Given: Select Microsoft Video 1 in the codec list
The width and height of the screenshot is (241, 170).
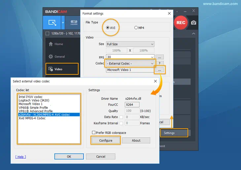Looking at the screenshot, I should point(49,104).
